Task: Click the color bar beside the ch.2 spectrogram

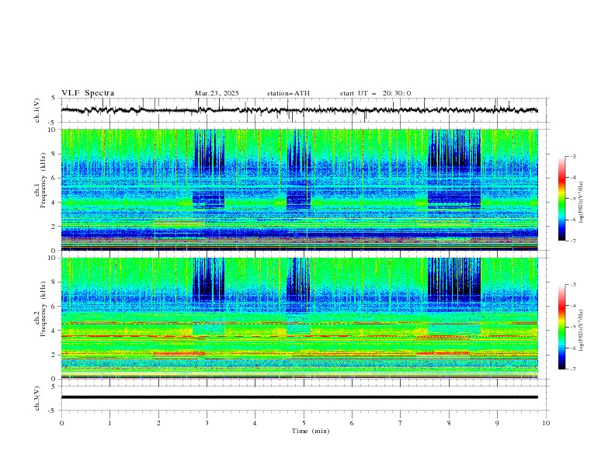Action: tap(562, 327)
